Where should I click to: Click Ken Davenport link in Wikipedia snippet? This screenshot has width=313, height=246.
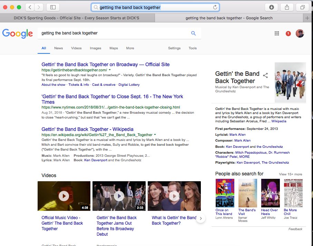point(96,160)
